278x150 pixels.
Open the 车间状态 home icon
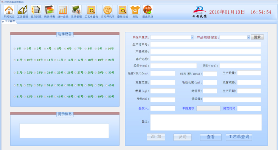pyautogui.click(x=9, y=10)
